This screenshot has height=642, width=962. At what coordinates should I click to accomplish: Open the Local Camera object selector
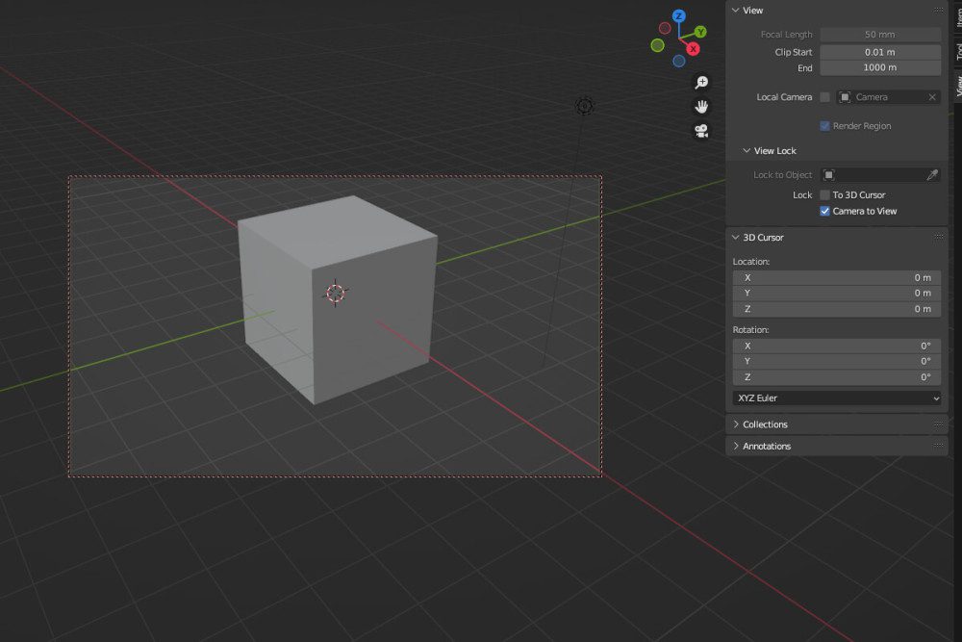[887, 97]
